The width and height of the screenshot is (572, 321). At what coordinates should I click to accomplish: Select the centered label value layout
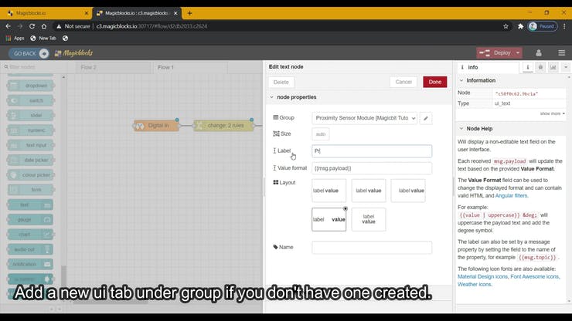click(369, 191)
